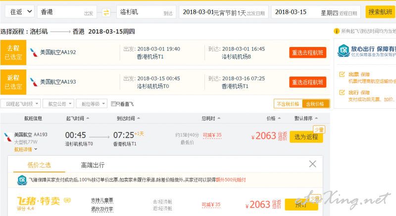396x216 pixels.
Task: Open the 往返 trip type dropdown
Action: [x=20, y=11]
